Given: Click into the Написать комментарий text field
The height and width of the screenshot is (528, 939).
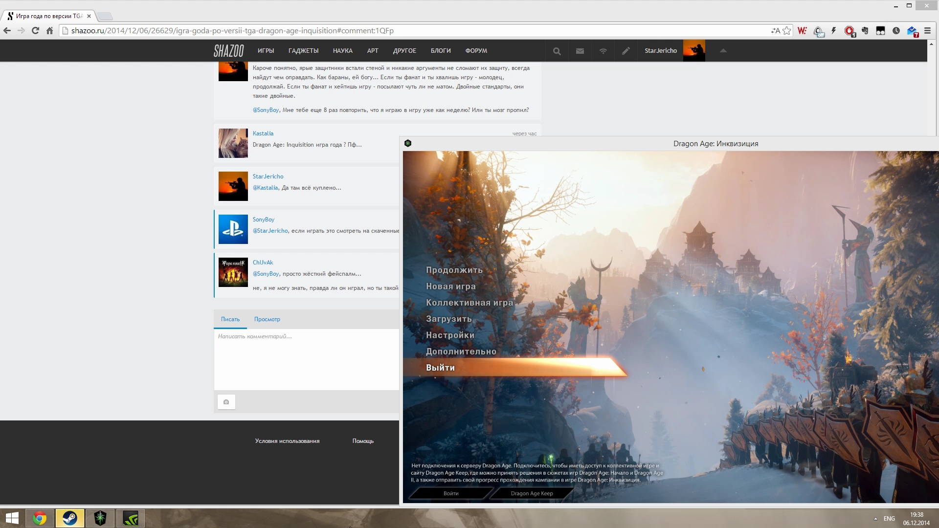Looking at the screenshot, I should [x=307, y=359].
